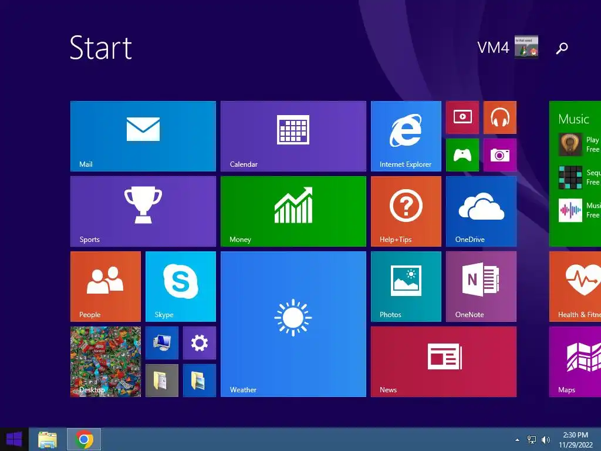Click the Search magnifier icon
The width and height of the screenshot is (601, 451).
pyautogui.click(x=562, y=48)
